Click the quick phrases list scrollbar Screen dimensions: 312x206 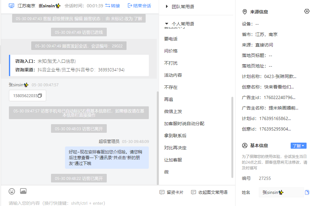point(232,137)
